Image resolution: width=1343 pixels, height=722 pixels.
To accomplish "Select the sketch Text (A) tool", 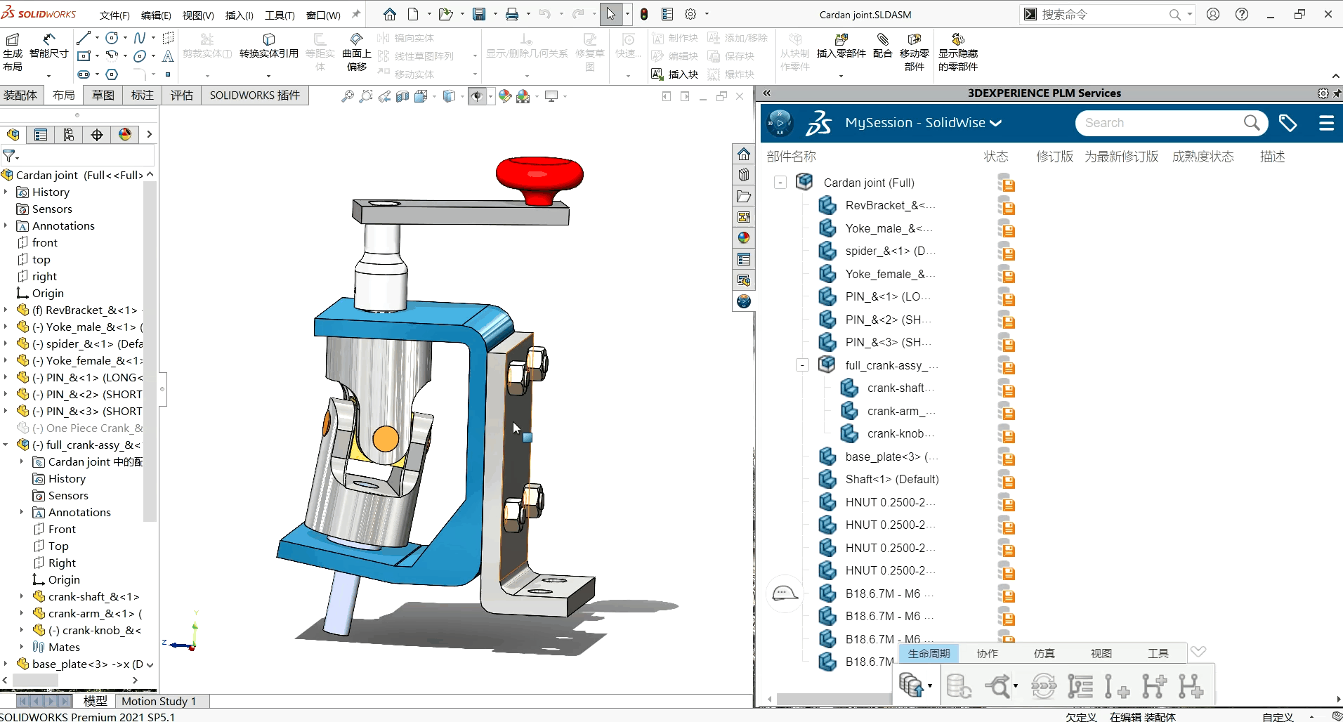I will click(168, 56).
